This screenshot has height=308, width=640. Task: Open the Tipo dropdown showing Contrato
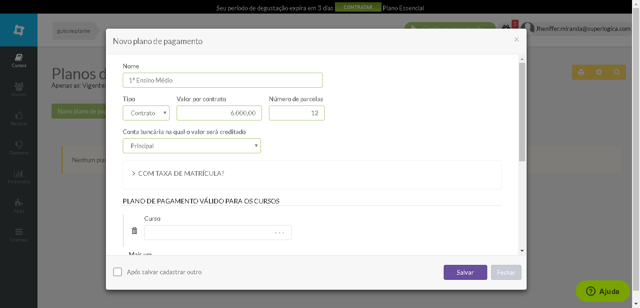tap(146, 113)
